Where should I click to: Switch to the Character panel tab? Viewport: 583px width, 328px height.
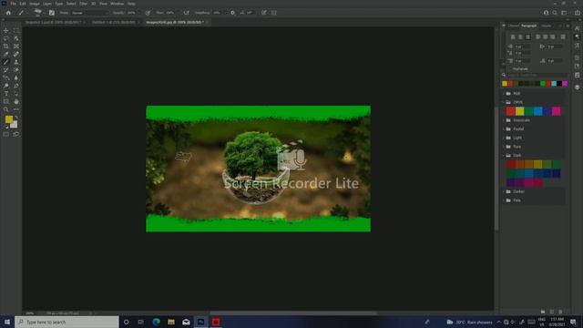coord(514,26)
